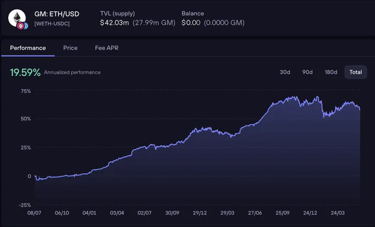
Task: Click the 29/12 date on x-axis
Action: 200,213
